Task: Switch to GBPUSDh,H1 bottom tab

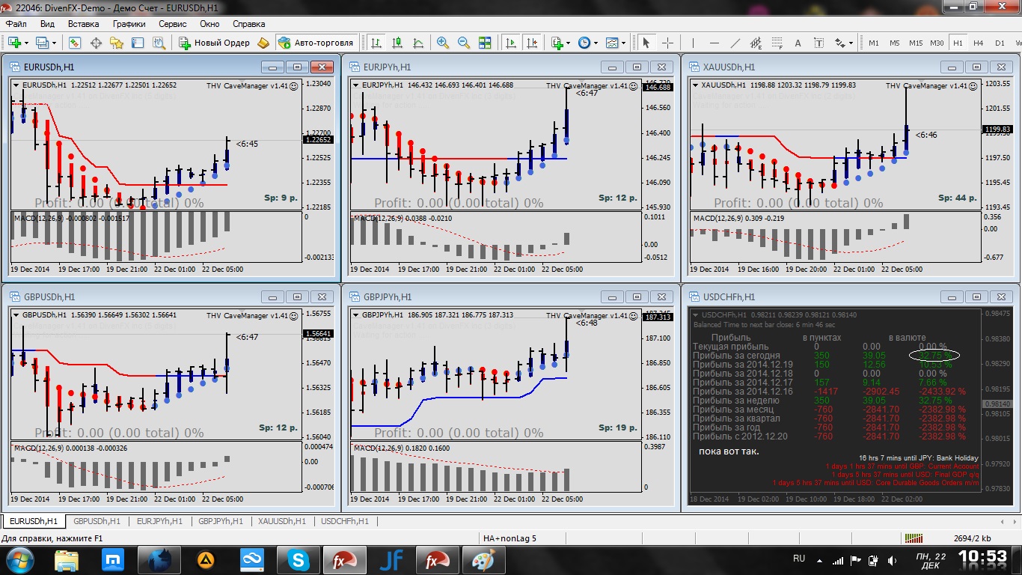Action: point(97,521)
